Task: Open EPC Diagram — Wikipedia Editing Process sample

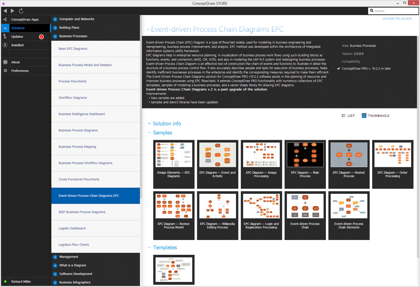Action: [218, 216]
